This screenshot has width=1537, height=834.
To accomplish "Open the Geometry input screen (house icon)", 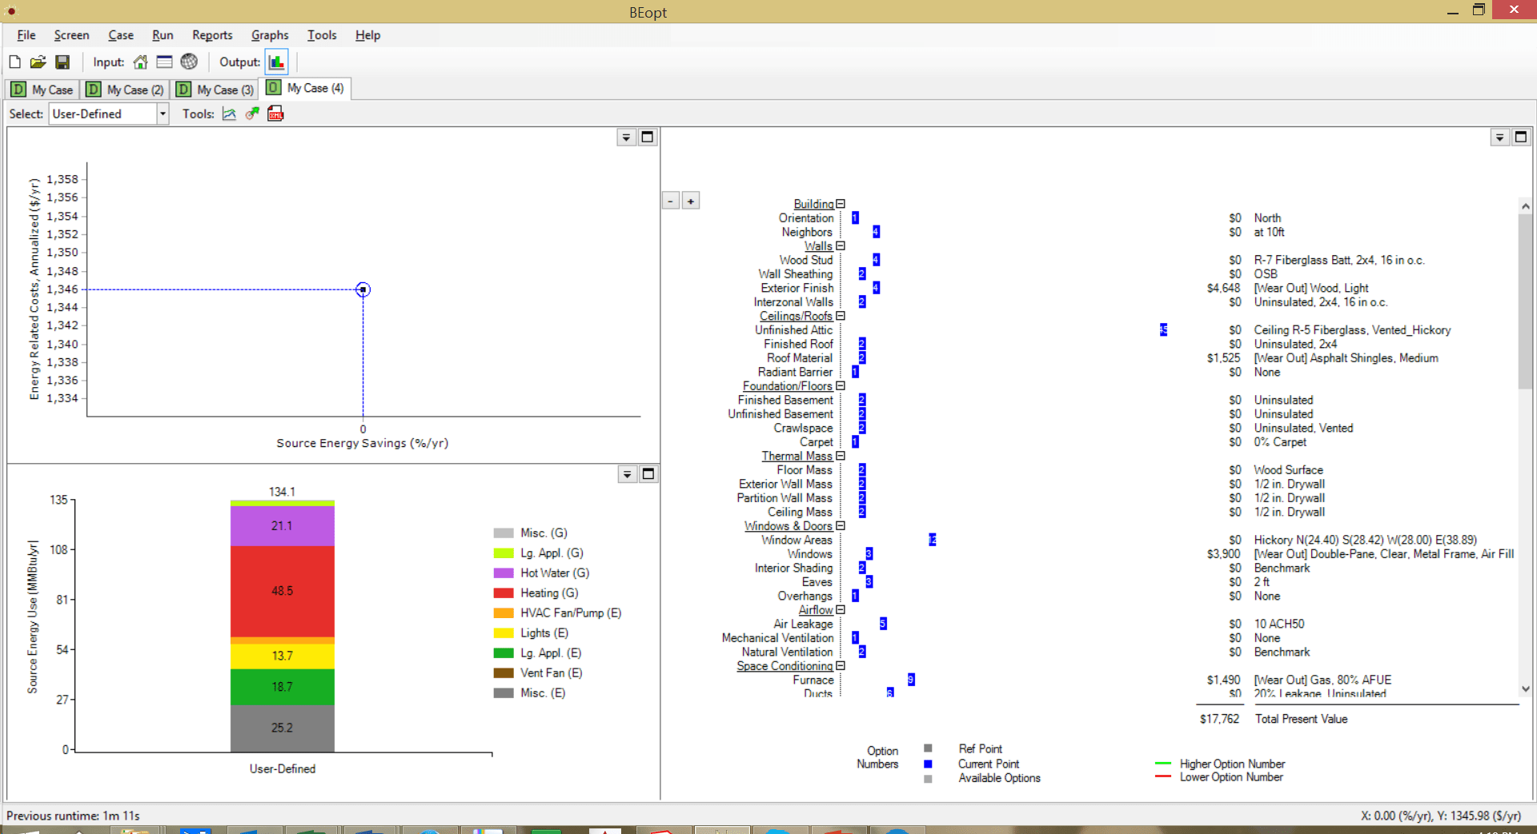I will [141, 62].
